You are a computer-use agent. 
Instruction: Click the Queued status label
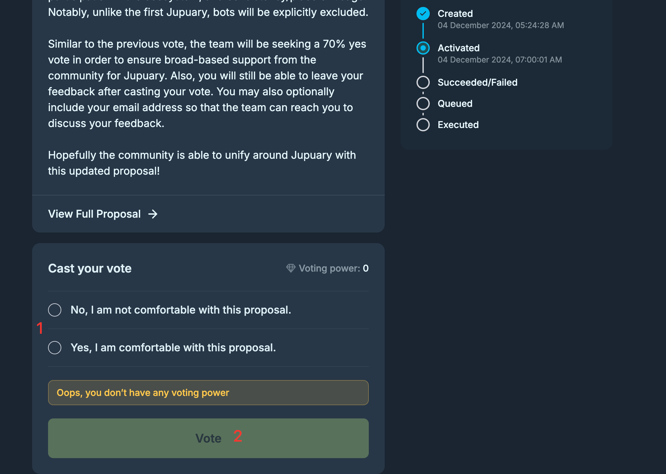[x=455, y=104]
